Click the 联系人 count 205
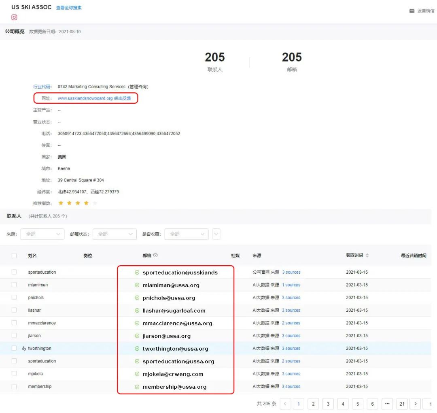The width and height of the screenshot is (437, 413). pos(214,57)
